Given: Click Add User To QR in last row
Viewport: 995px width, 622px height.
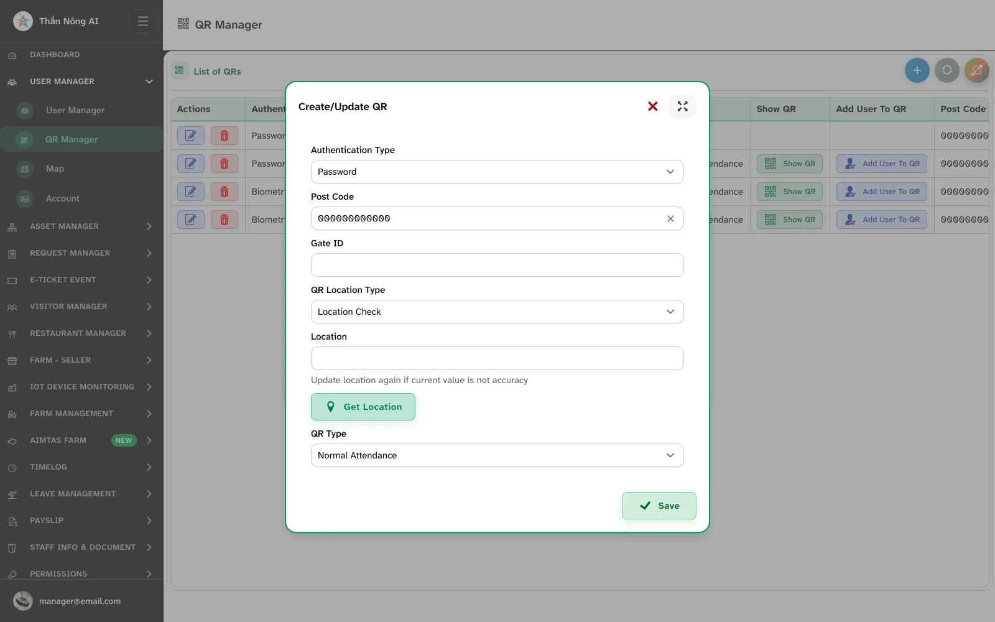Looking at the screenshot, I should pos(882,220).
